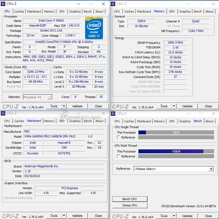Click the CPU-Z app icon in Memory window
The image size is (219, 219).
pos(113,4)
